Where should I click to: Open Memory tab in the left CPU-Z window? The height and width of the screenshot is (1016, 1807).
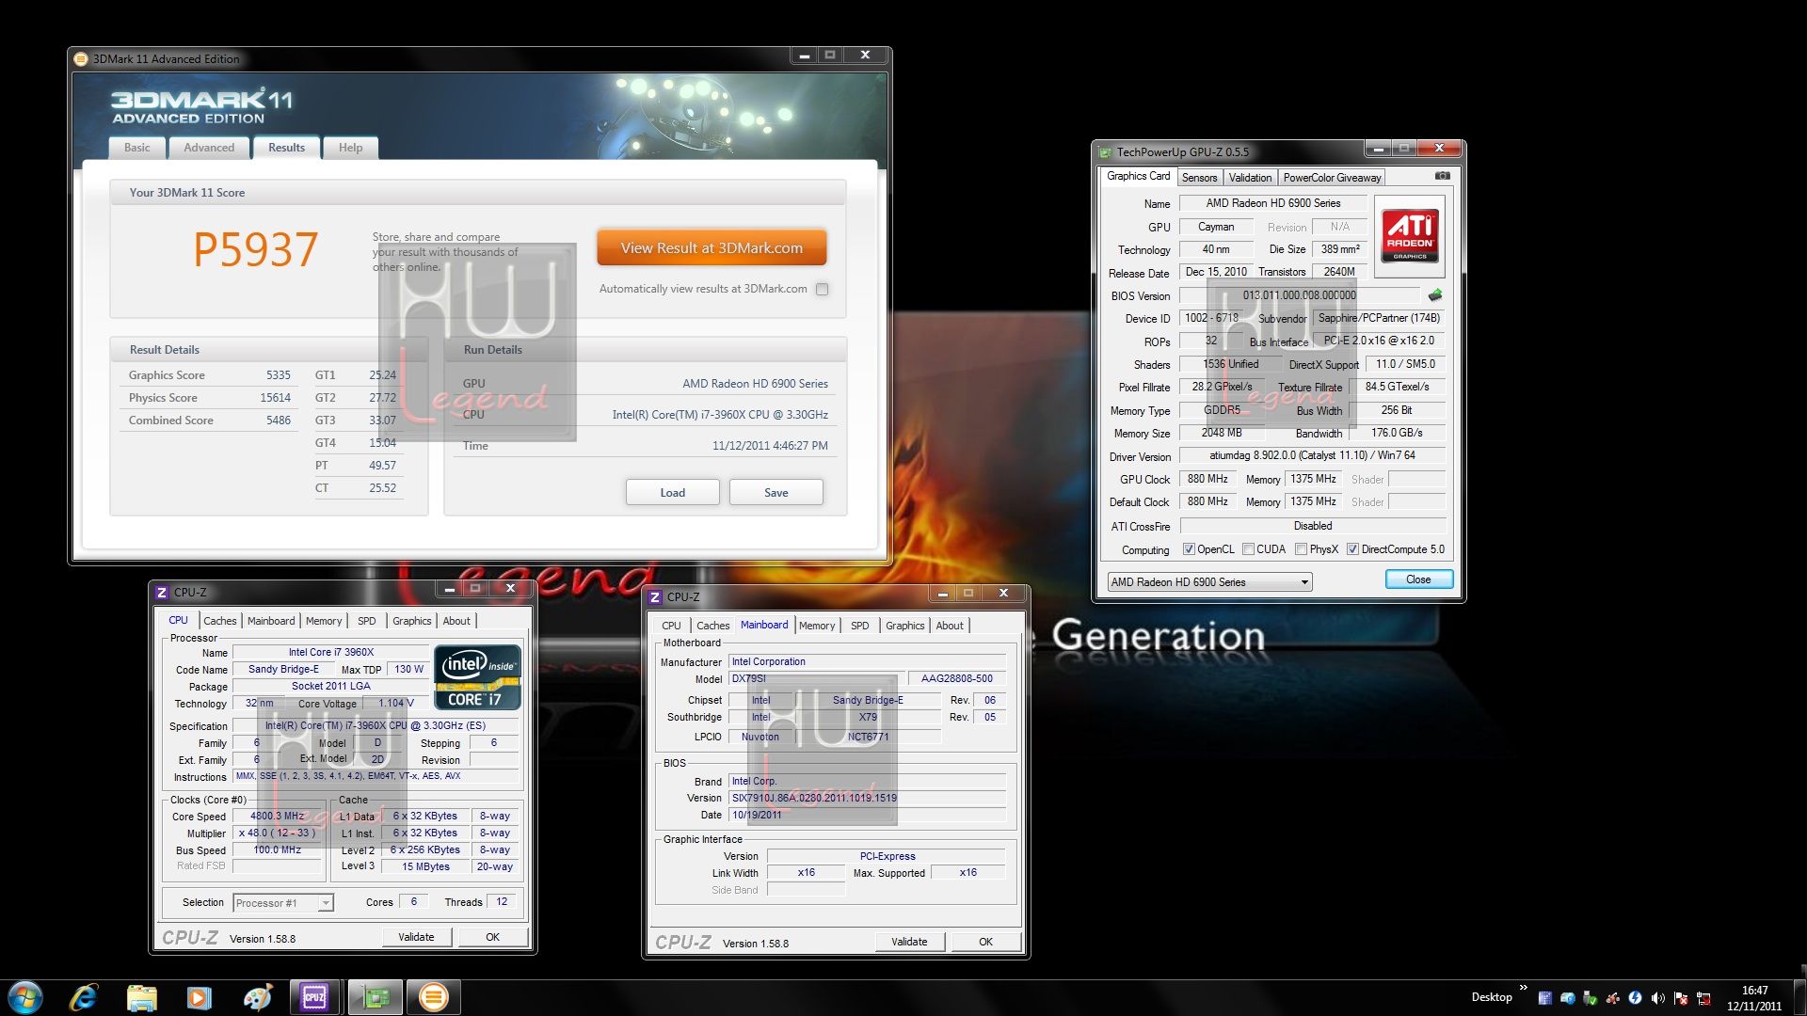(324, 621)
